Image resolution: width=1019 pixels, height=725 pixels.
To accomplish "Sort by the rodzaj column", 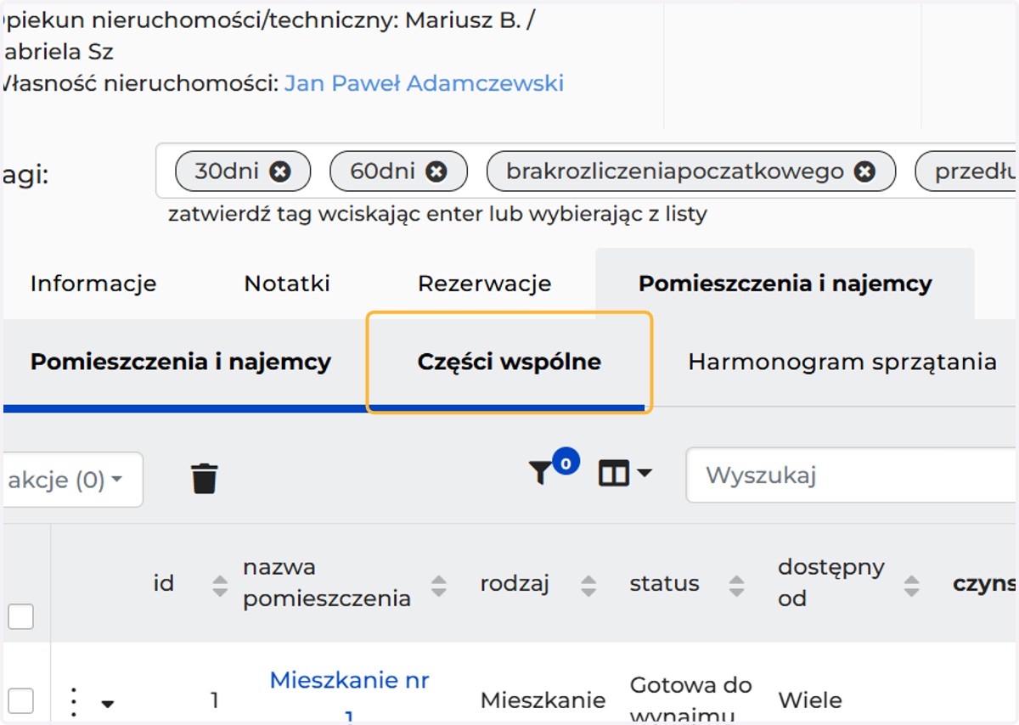I will (x=588, y=584).
